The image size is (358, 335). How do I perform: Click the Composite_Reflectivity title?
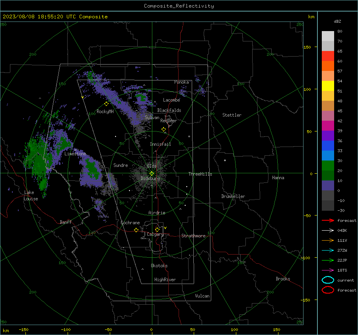179,6
